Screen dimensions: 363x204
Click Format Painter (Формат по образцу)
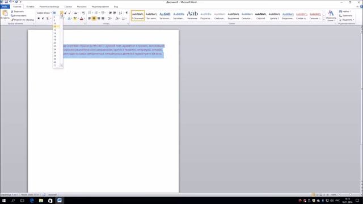(x=23, y=20)
